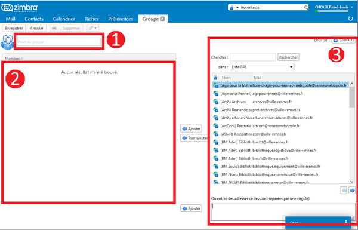358x230 pixels.
Task: Open the Tâches tab
Action: pos(91,19)
